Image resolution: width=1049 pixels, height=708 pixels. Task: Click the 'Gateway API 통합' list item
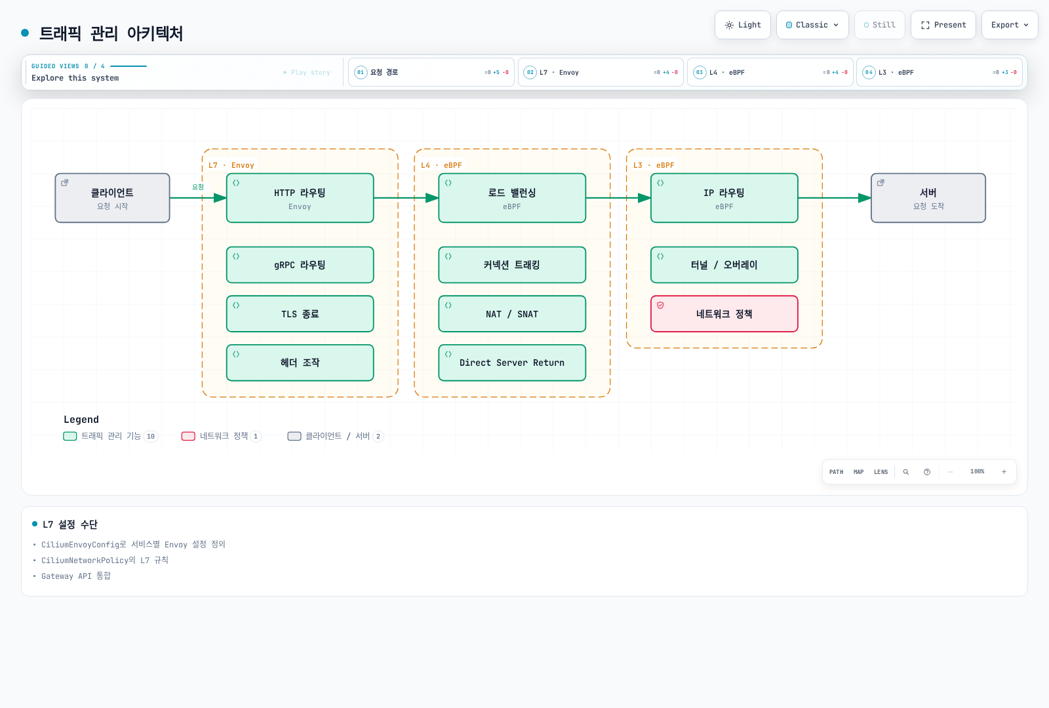[x=76, y=576]
